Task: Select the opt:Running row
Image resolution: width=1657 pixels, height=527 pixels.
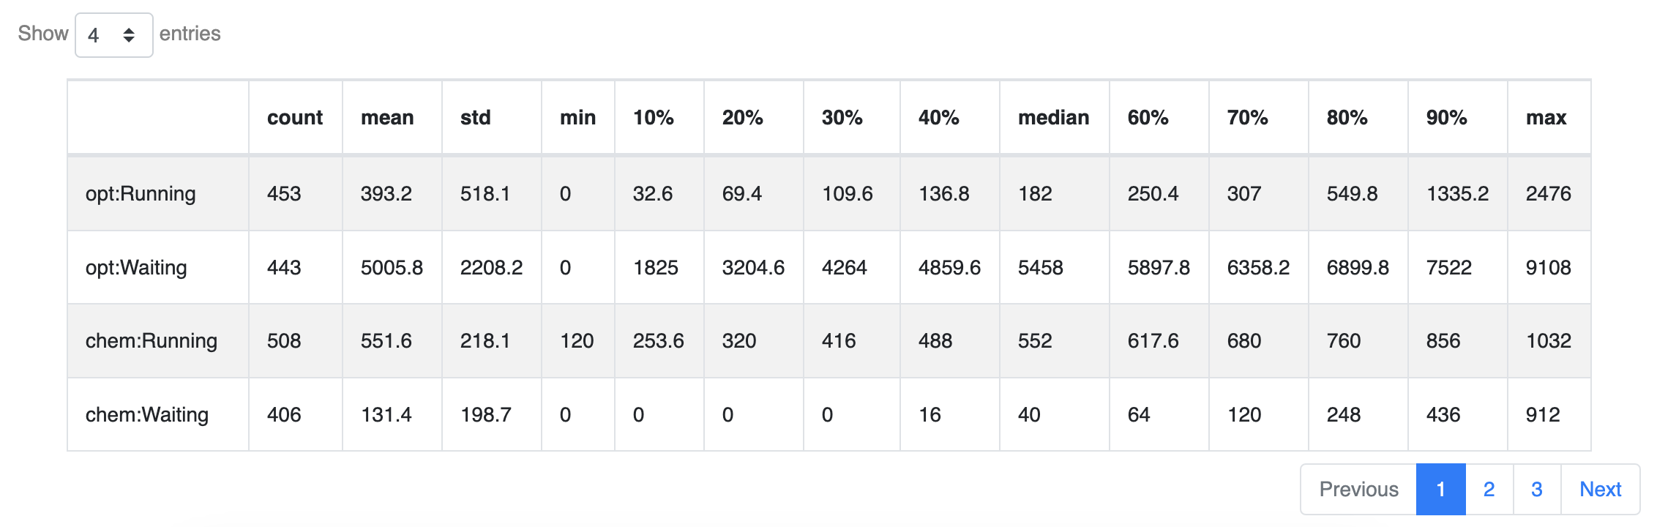Action: click(x=139, y=193)
